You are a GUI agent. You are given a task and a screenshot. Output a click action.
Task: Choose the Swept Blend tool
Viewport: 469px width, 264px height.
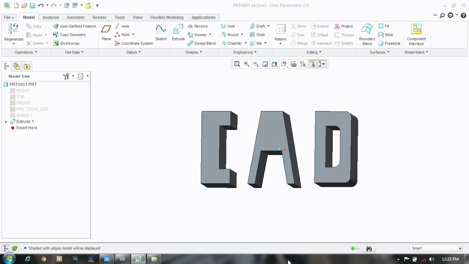click(202, 43)
